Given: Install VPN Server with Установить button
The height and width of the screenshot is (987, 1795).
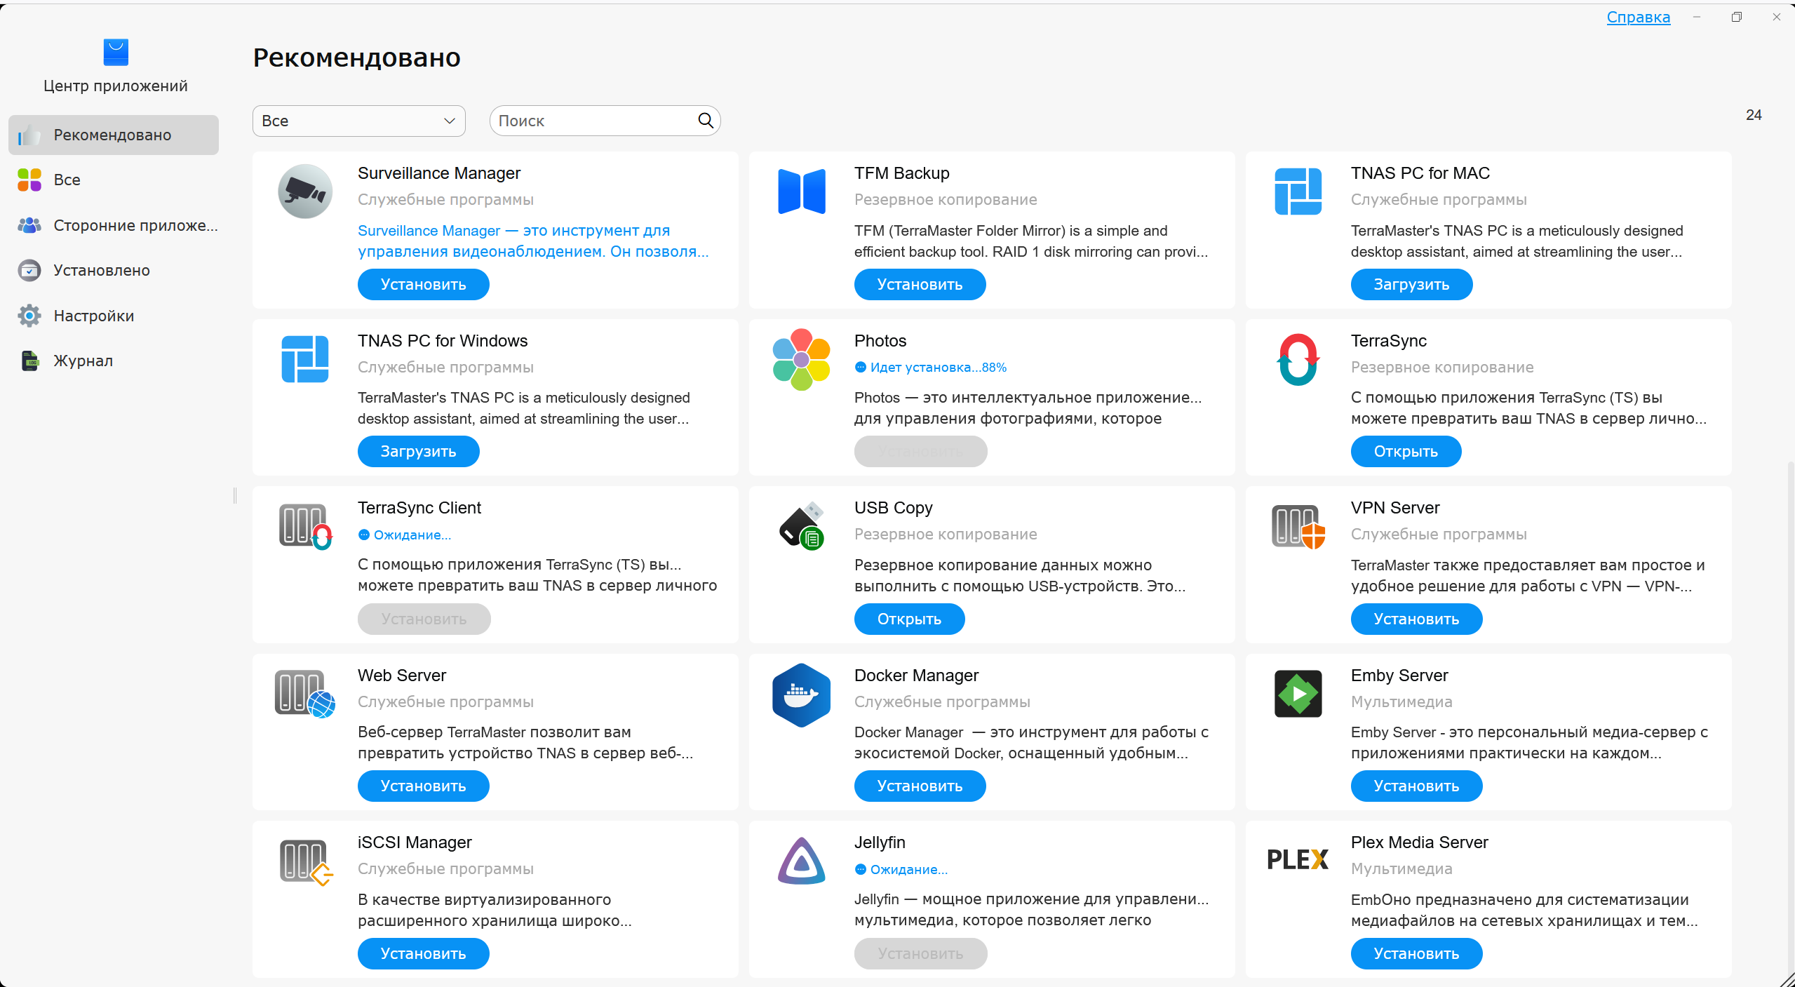Looking at the screenshot, I should tap(1416, 619).
